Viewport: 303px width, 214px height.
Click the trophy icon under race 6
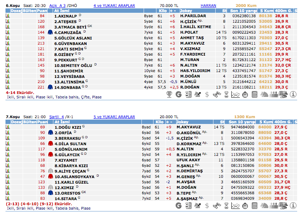(169, 94)
